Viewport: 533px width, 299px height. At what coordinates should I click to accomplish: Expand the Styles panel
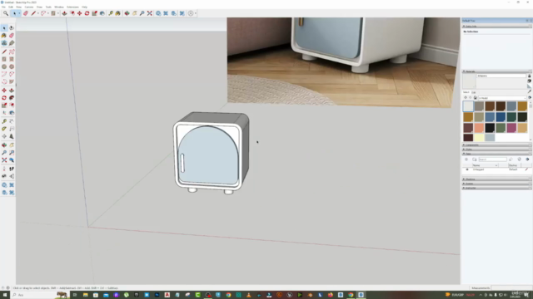496,149
